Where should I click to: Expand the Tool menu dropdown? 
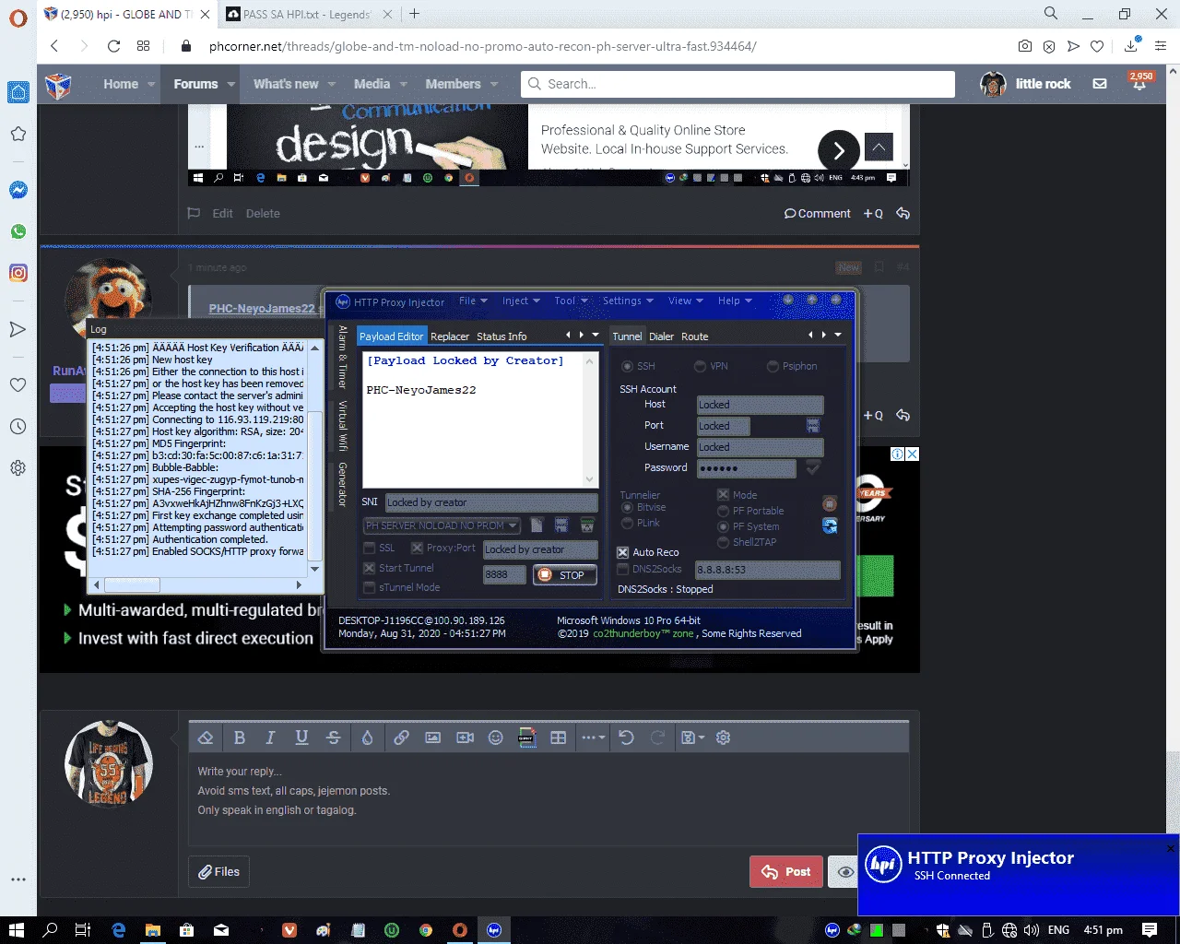pos(571,301)
